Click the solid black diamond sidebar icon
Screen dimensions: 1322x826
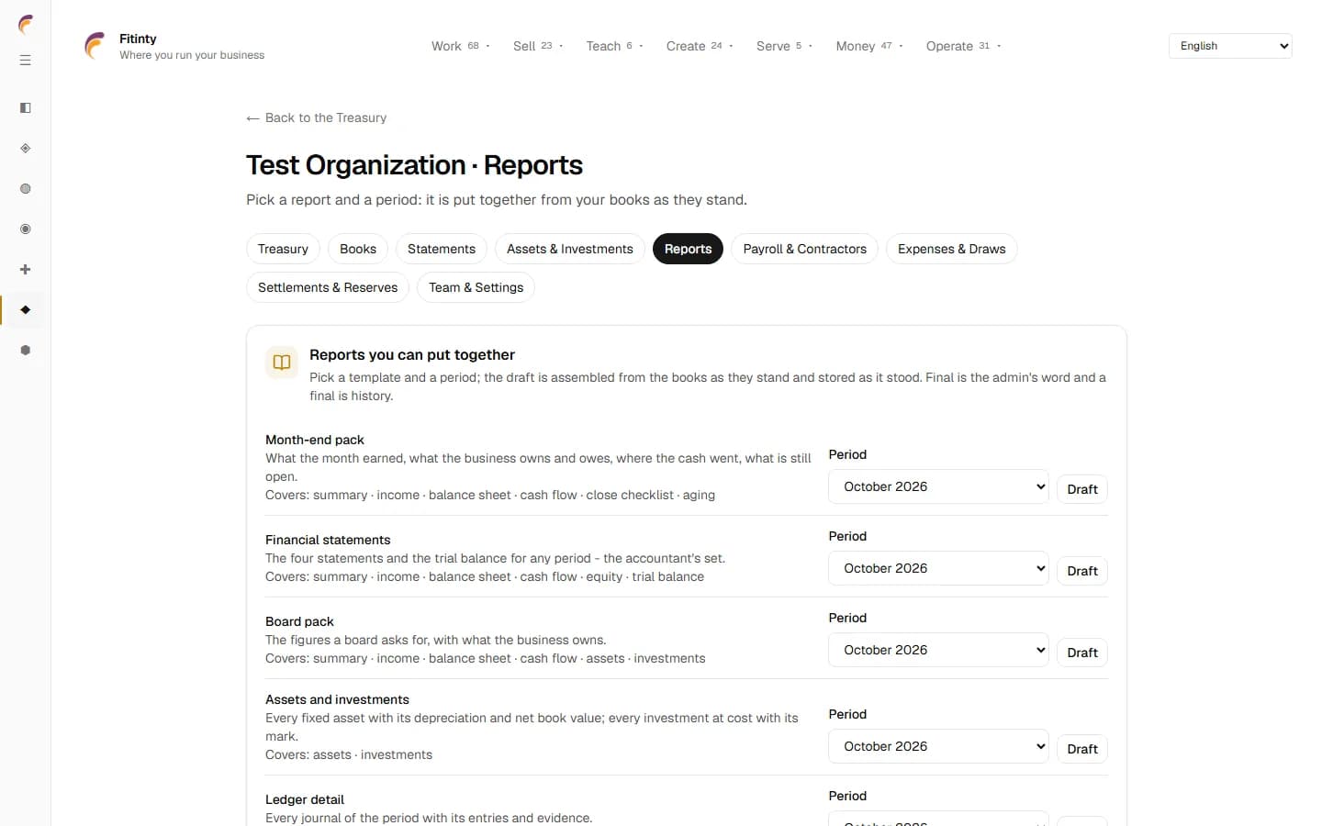(26, 310)
